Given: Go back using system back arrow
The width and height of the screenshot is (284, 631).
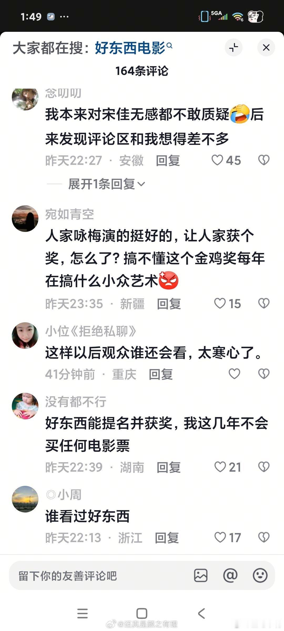Looking at the screenshot, I should (x=201, y=613).
